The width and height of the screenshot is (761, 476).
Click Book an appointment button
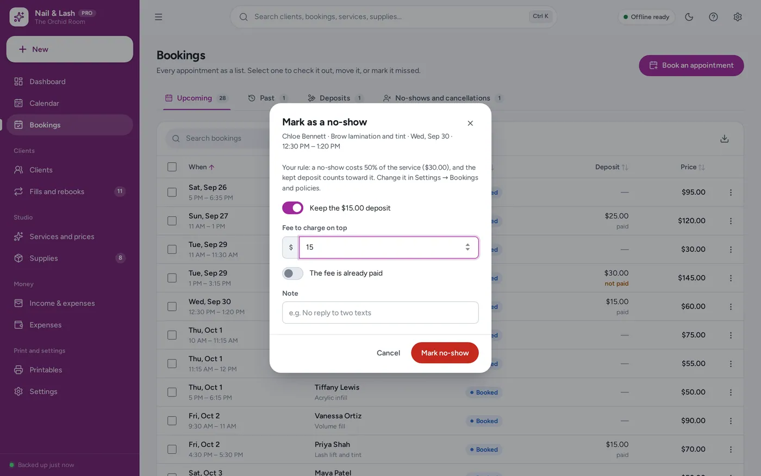[691, 66]
